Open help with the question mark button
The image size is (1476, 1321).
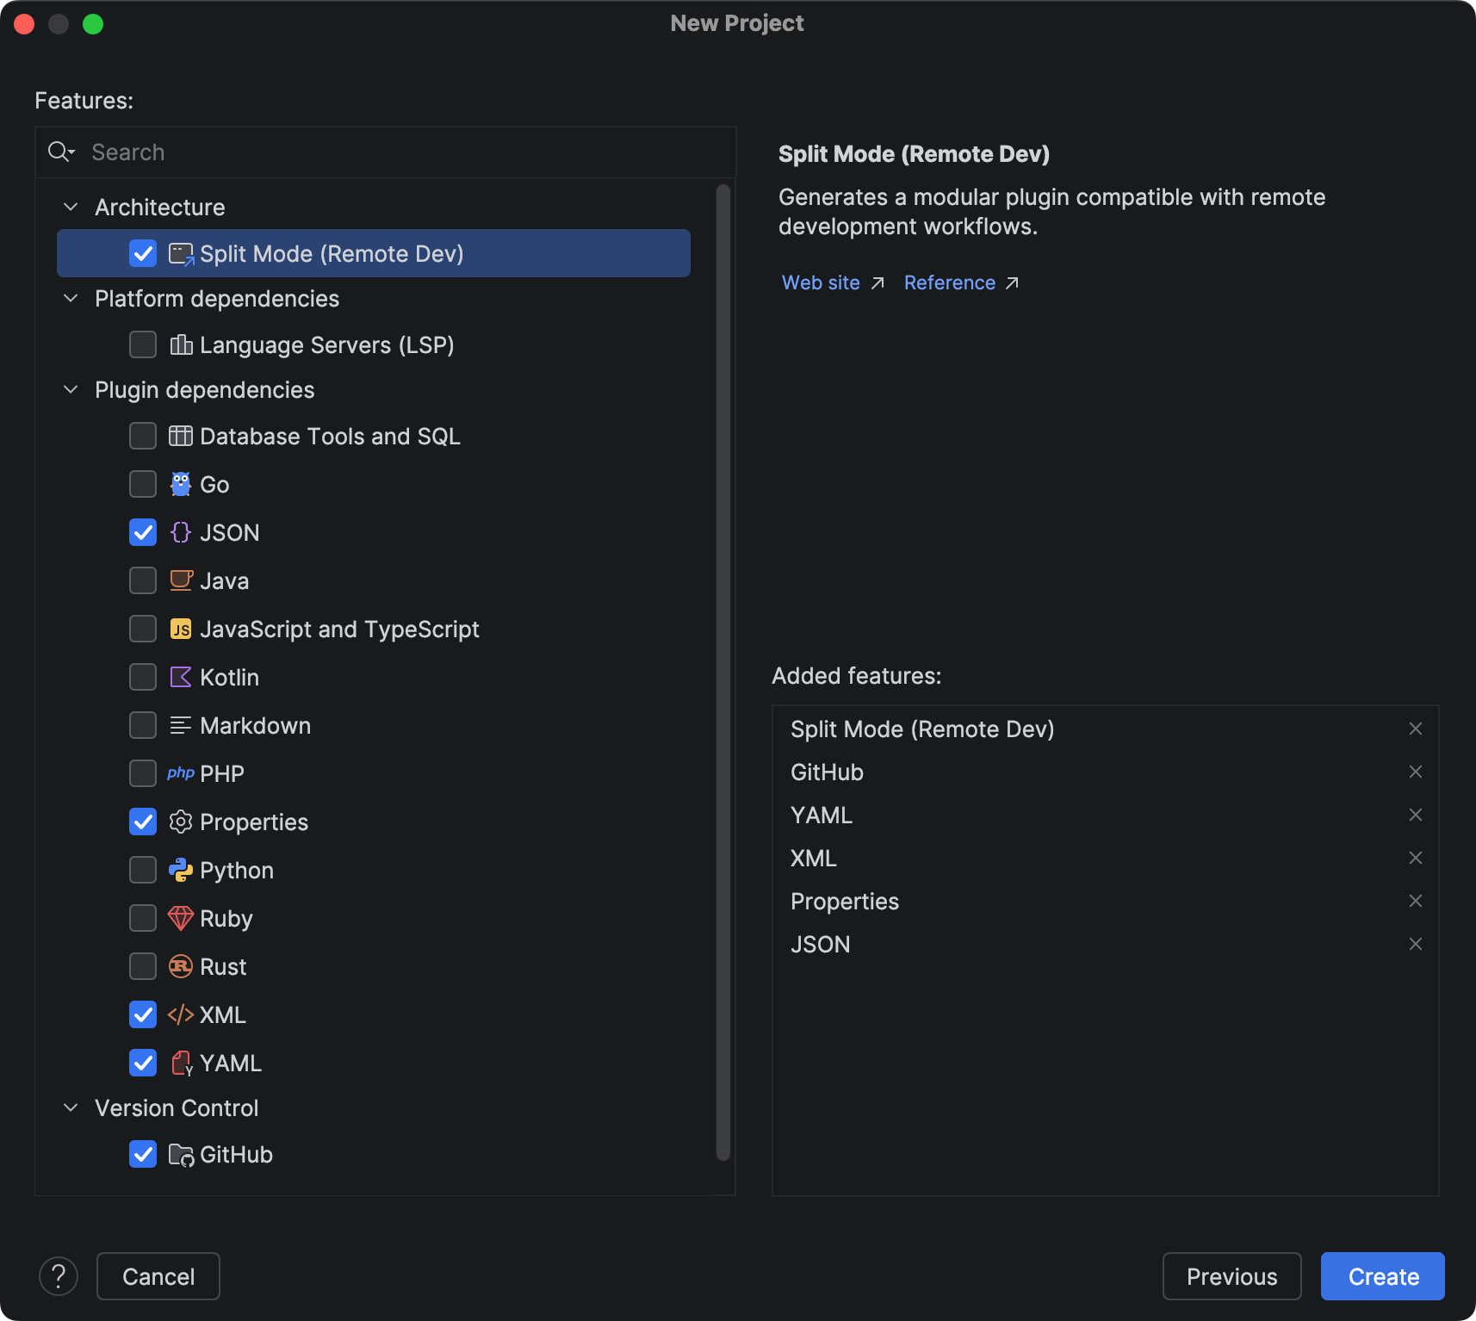[59, 1276]
